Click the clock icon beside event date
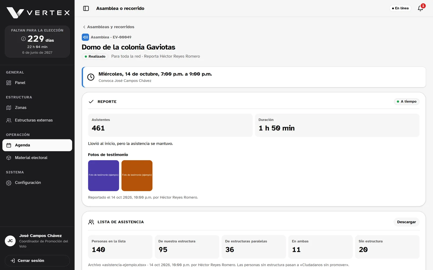This screenshot has height=270, width=433. point(91,77)
